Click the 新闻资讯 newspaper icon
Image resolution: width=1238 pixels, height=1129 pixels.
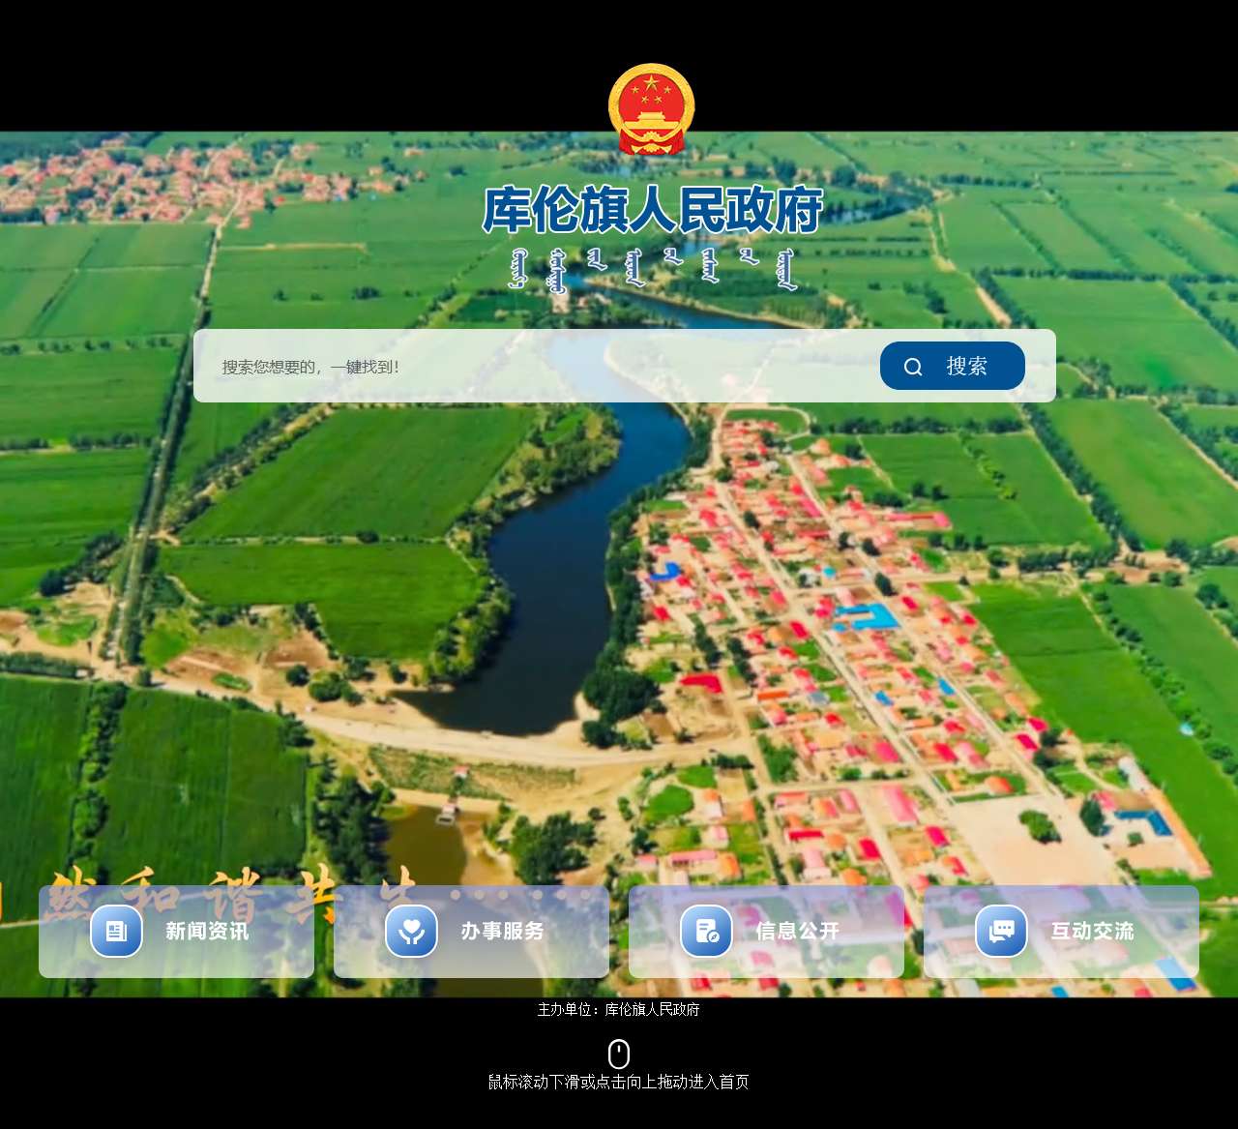click(116, 931)
